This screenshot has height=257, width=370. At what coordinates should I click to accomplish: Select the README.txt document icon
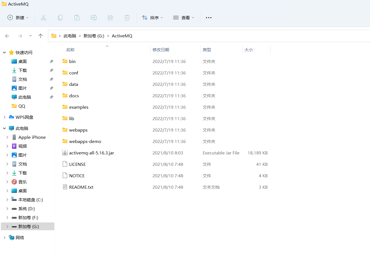65,187
